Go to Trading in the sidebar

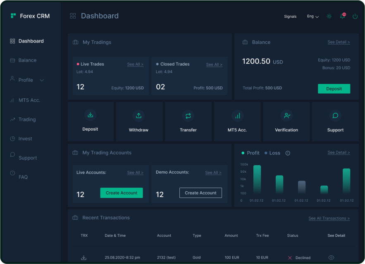click(27, 119)
